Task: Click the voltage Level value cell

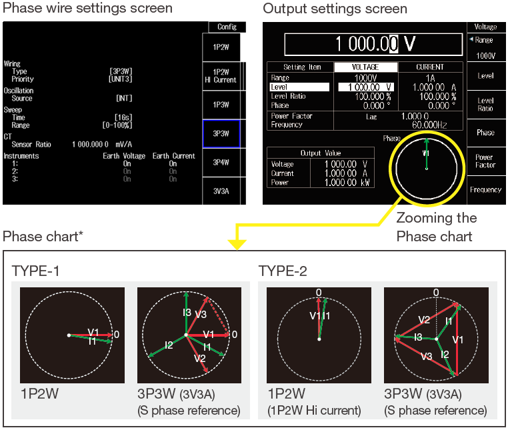Action: pos(365,87)
